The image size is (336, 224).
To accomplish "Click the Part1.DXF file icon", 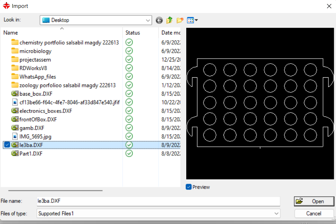I will pos(15,154).
